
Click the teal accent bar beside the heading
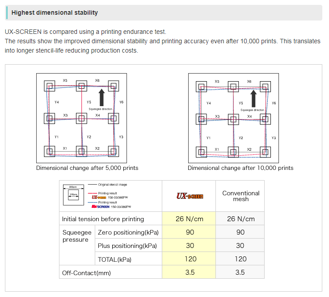[6, 12]
